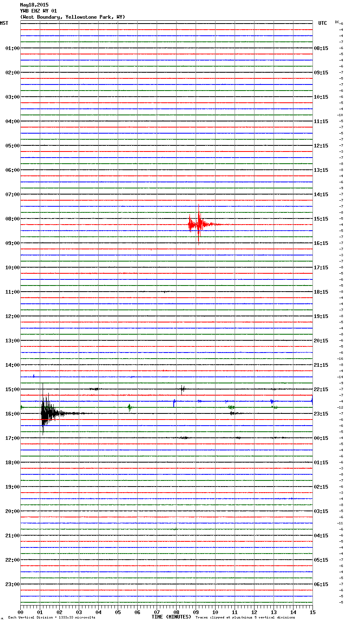Click the UTC column header label
This screenshot has width=345, height=623.
pyautogui.click(x=322, y=23)
